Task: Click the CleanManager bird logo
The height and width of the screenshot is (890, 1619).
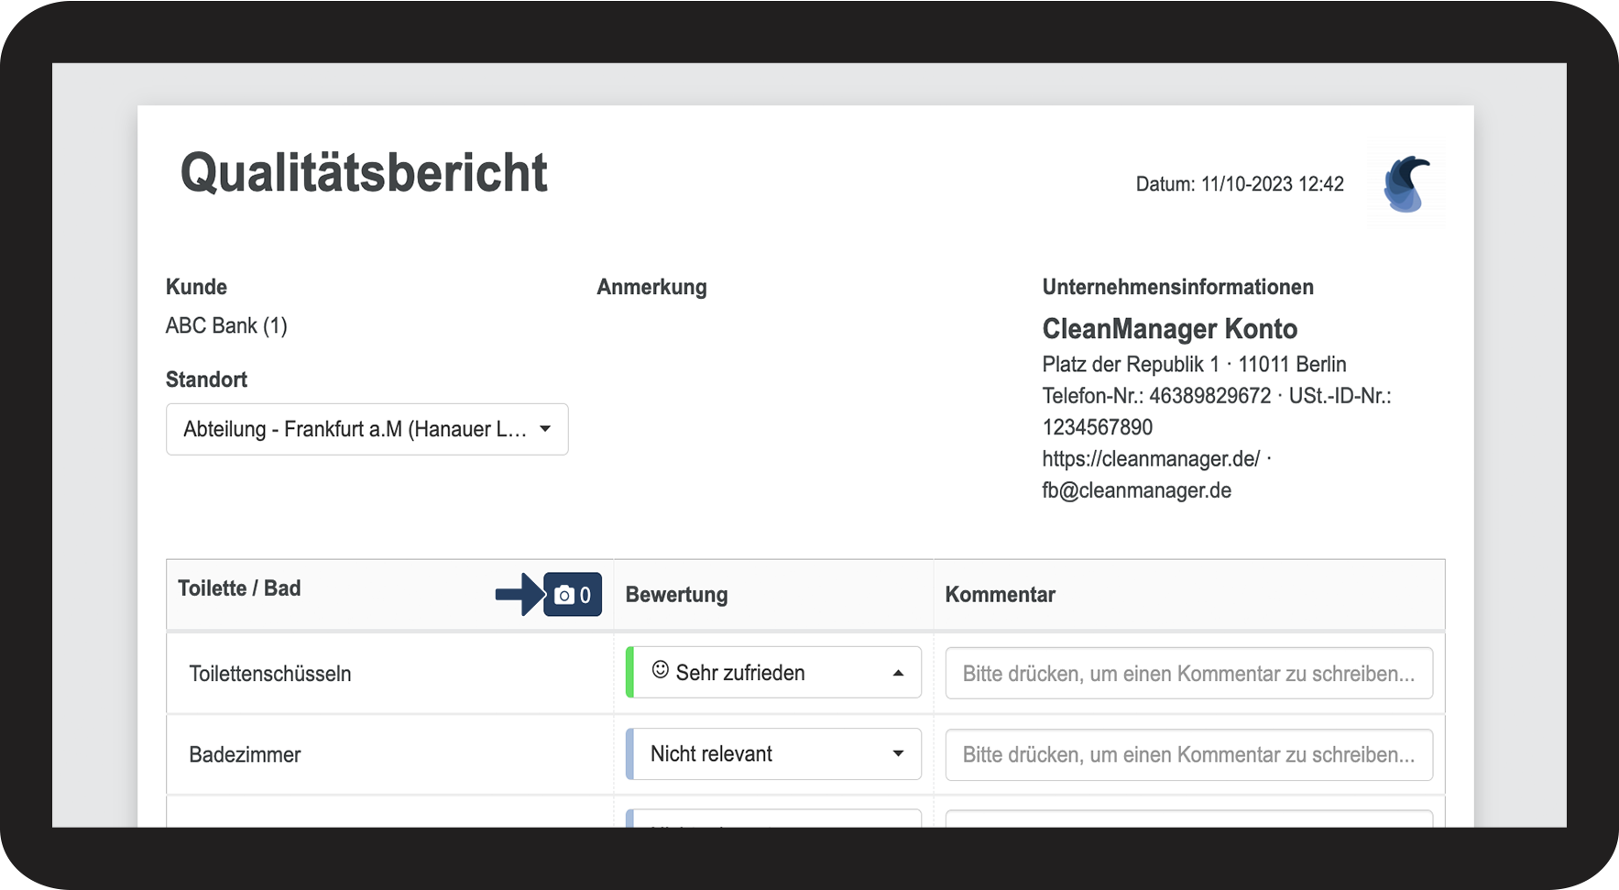Action: coord(1406,184)
